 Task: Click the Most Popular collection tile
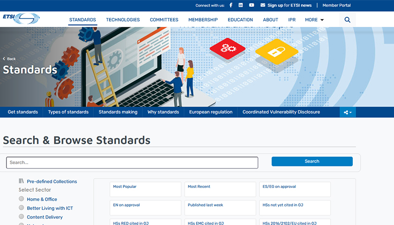(145, 189)
